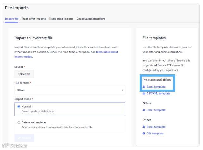Image resolution: width=203 pixels, height=150 pixels.
Task: Go to Deactivated identifiers tab
Action: pyautogui.click(x=91, y=19)
